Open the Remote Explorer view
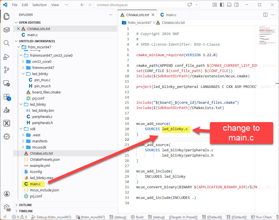This screenshot has height=220, width=279. pyautogui.click(x=6, y=83)
